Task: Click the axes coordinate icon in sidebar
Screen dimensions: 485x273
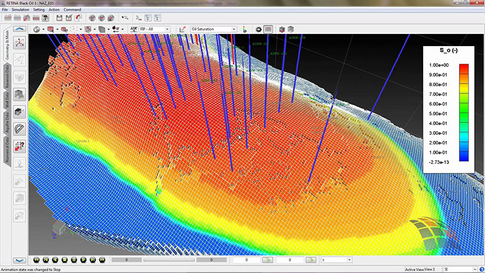Action: click(x=19, y=42)
